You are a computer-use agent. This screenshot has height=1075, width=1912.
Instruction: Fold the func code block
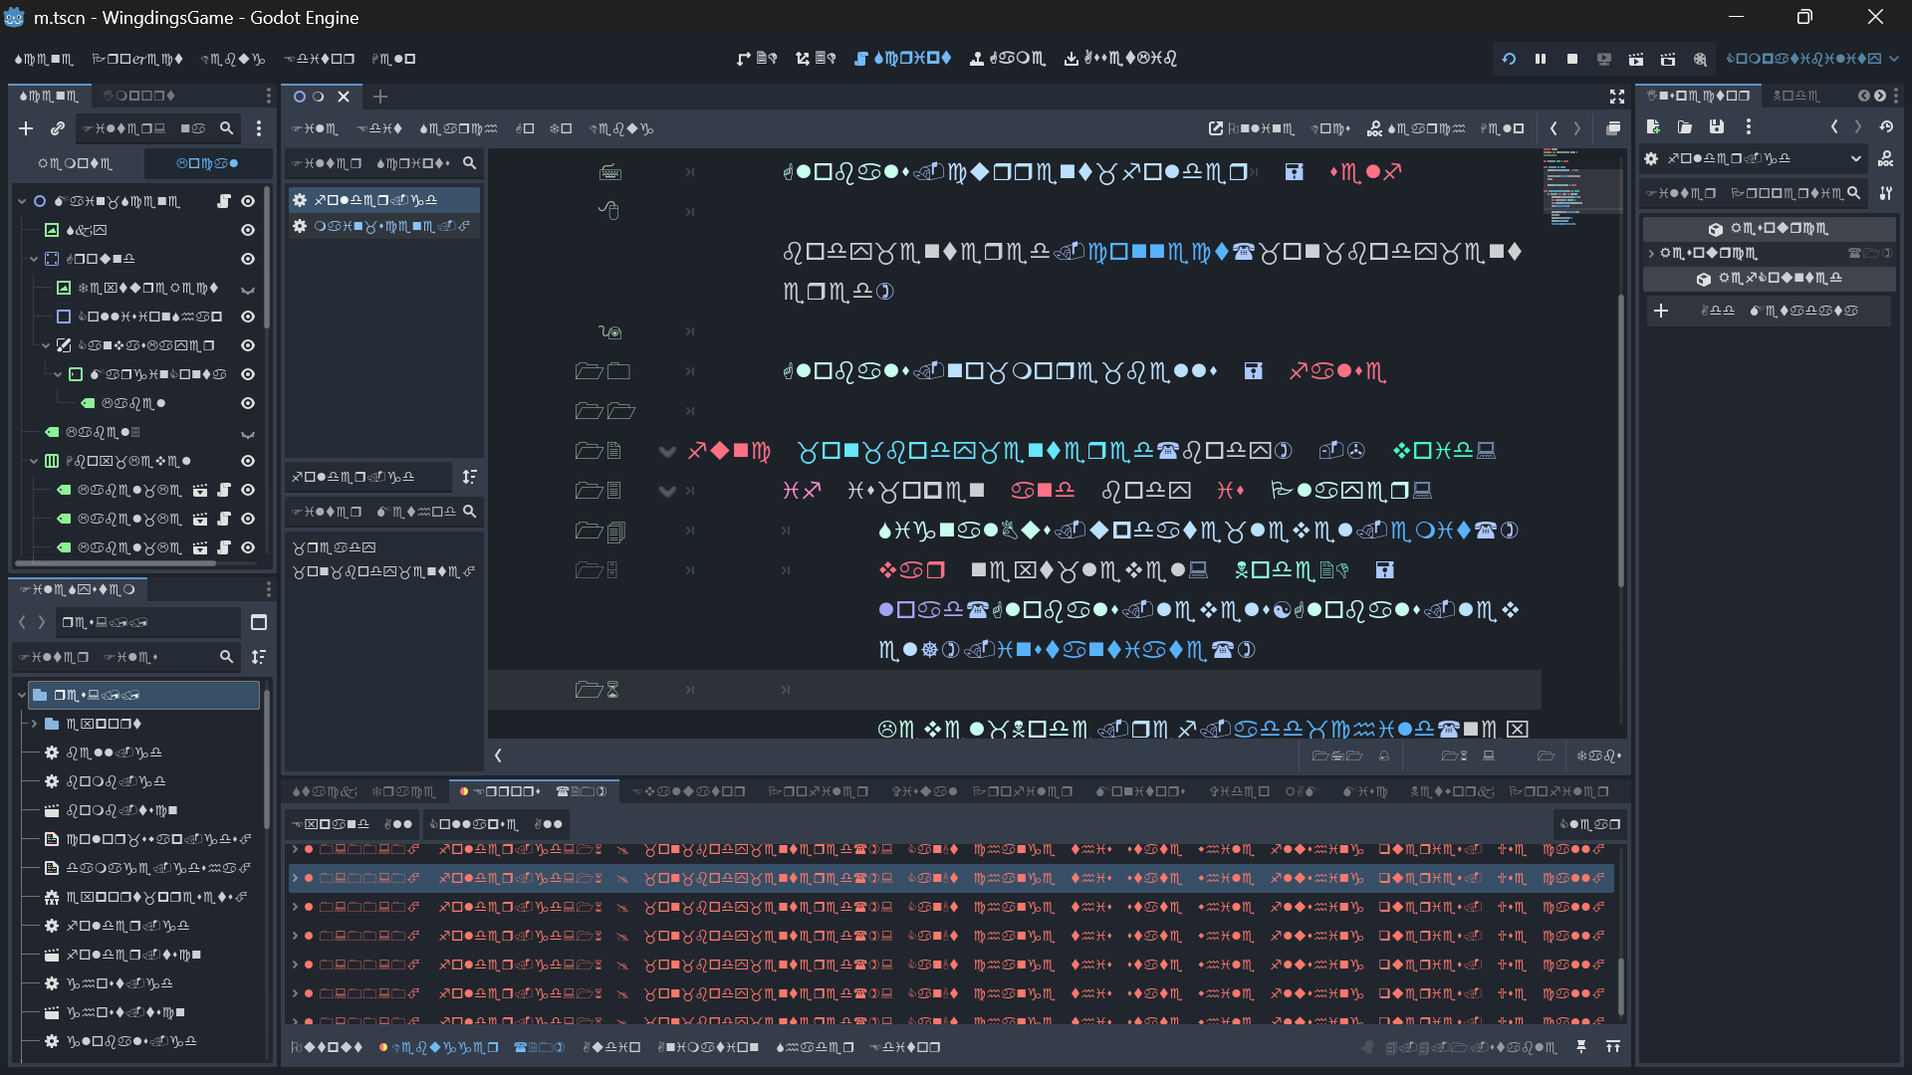667,451
